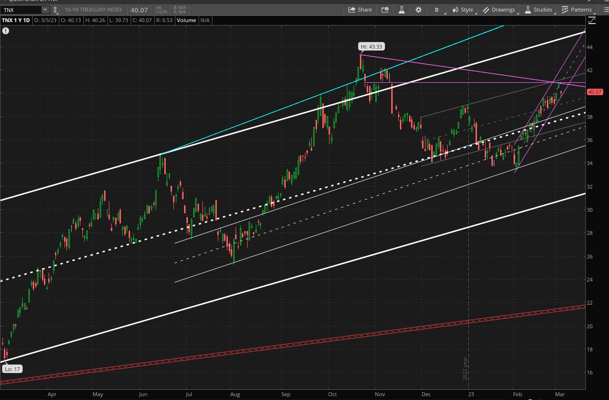Open the Drawings menu
Image resolution: width=609 pixels, height=400 pixels.
click(x=499, y=10)
